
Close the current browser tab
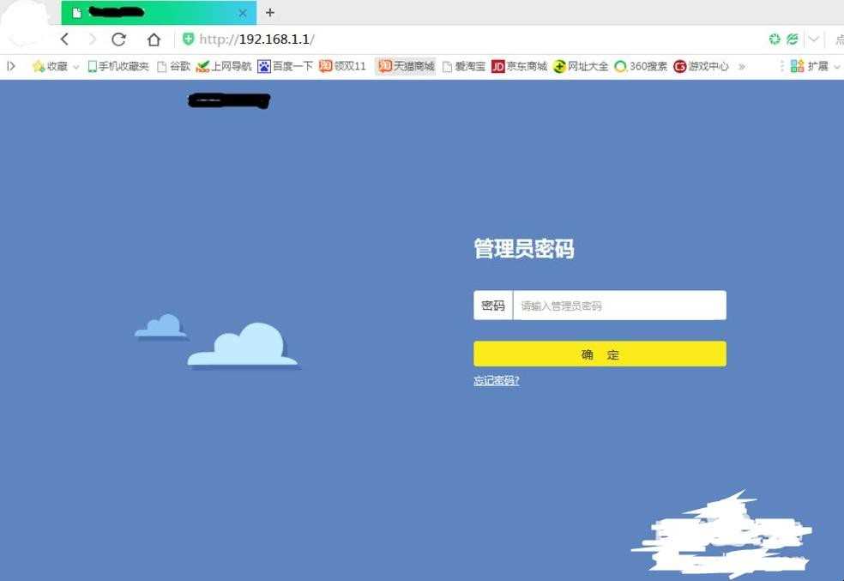coord(243,13)
